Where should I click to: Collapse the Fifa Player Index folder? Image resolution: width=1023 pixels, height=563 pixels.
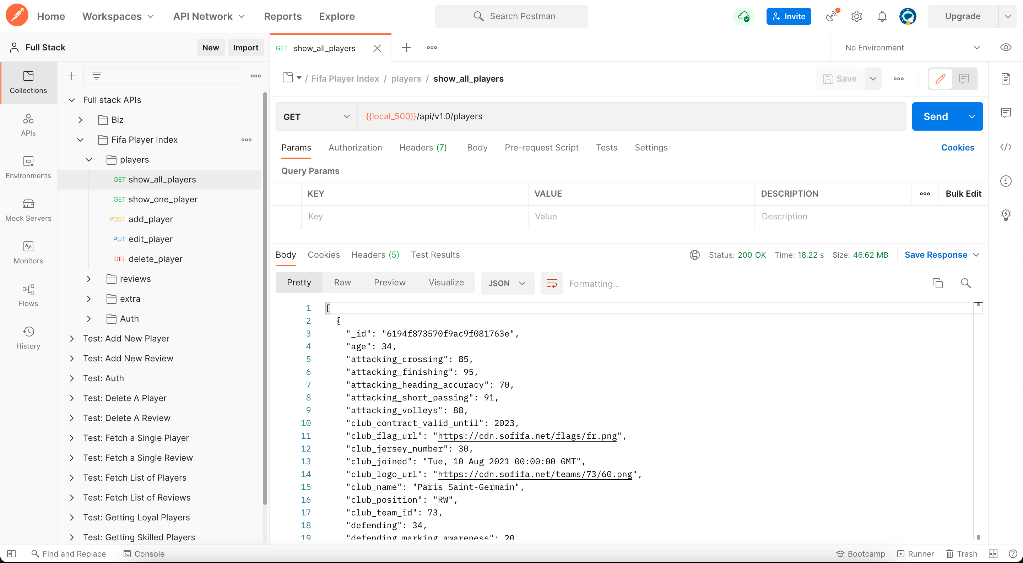[x=80, y=140]
